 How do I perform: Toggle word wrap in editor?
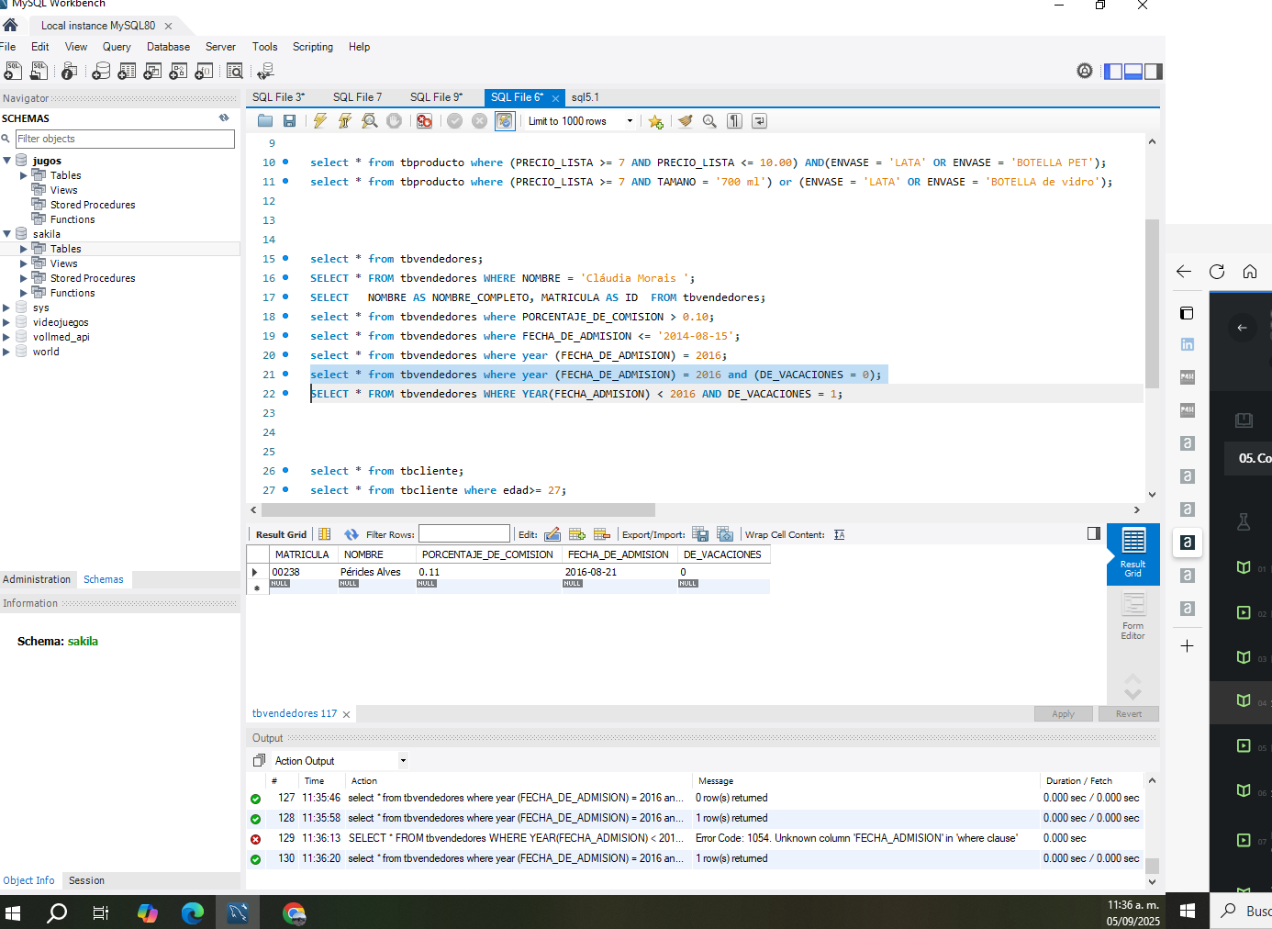point(759,121)
